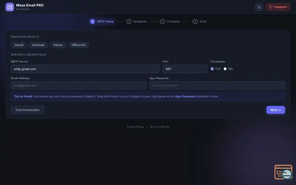Click the 'Bulk Sender' subtitle

pyautogui.click(x=23, y=9)
